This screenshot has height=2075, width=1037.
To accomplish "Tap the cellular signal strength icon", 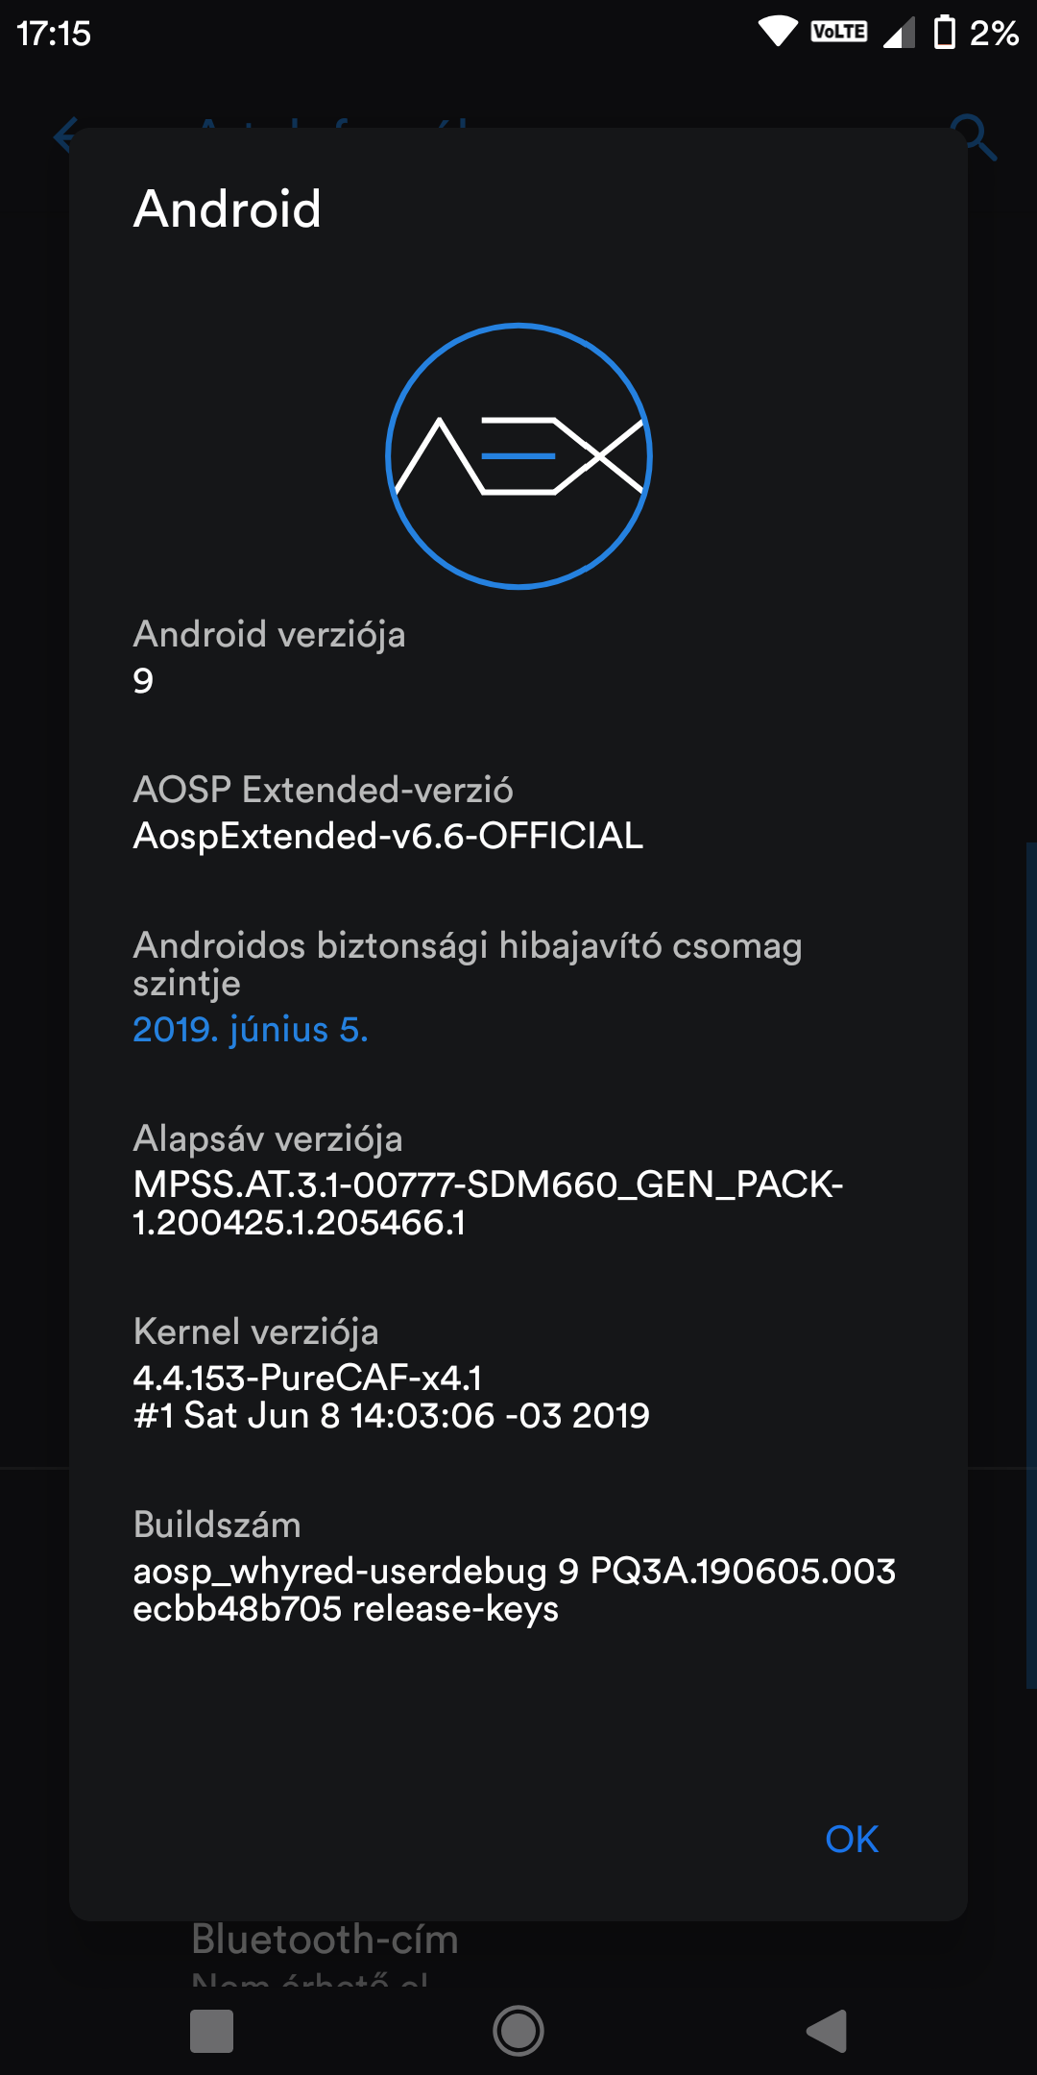I will [x=899, y=33].
